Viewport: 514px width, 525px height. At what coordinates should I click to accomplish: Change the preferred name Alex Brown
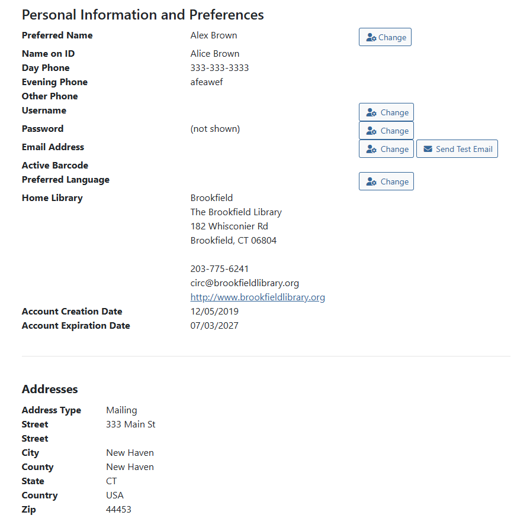(x=385, y=37)
